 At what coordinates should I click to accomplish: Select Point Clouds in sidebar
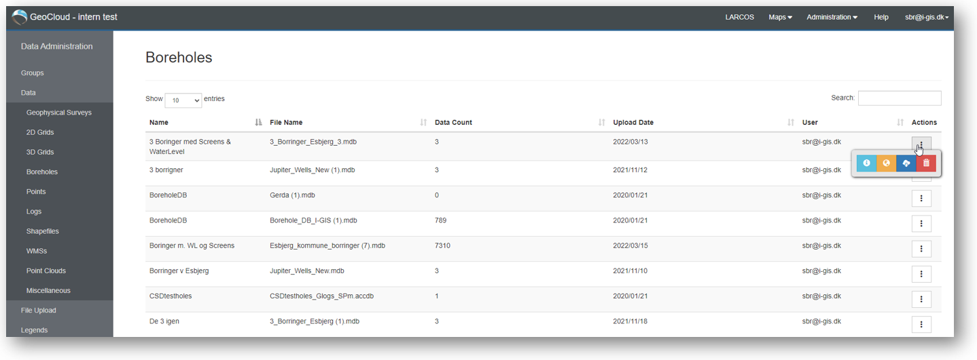[46, 271]
